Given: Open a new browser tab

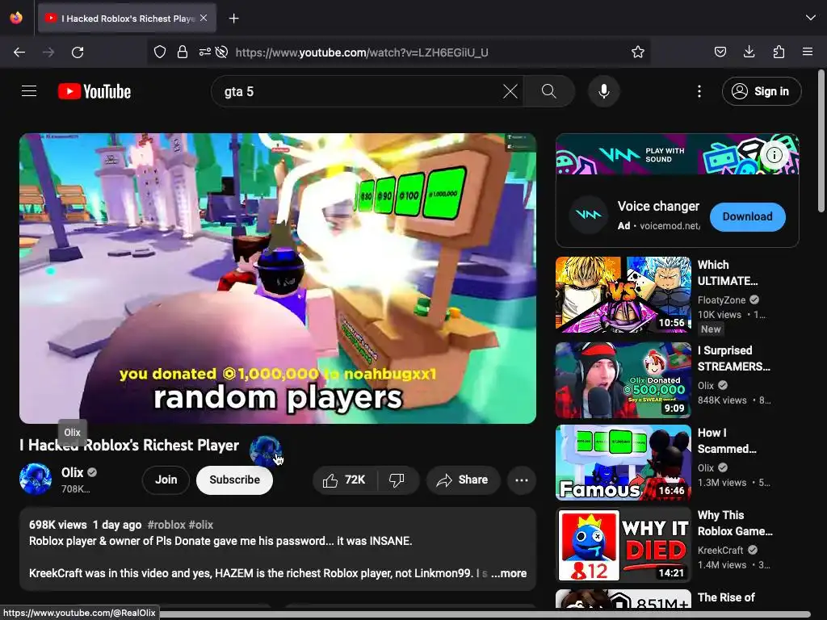Looking at the screenshot, I should [x=233, y=19].
